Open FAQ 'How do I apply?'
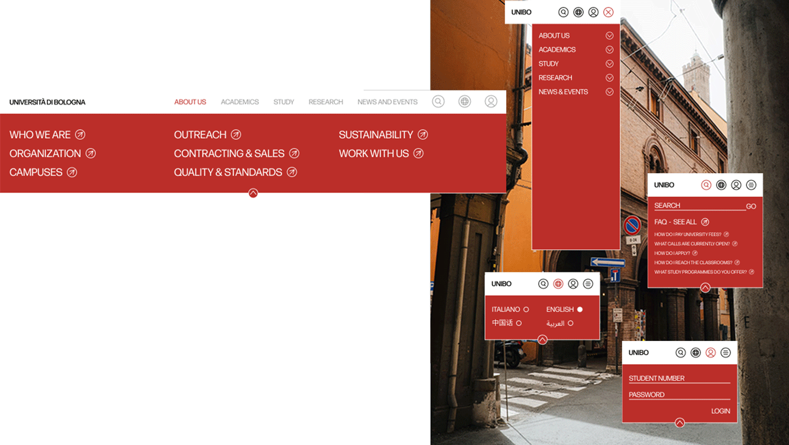Viewport: 789px width, 445px height. [x=675, y=254]
